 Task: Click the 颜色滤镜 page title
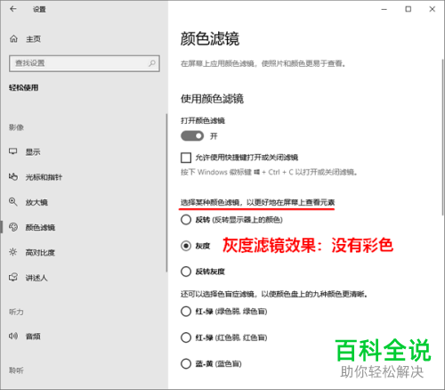pyautogui.click(x=210, y=38)
